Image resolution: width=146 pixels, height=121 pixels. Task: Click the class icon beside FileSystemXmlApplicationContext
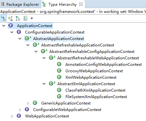point(59,96)
